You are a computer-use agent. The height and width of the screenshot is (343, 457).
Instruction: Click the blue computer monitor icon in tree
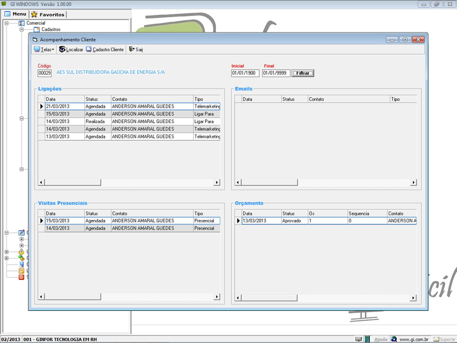pos(21,265)
